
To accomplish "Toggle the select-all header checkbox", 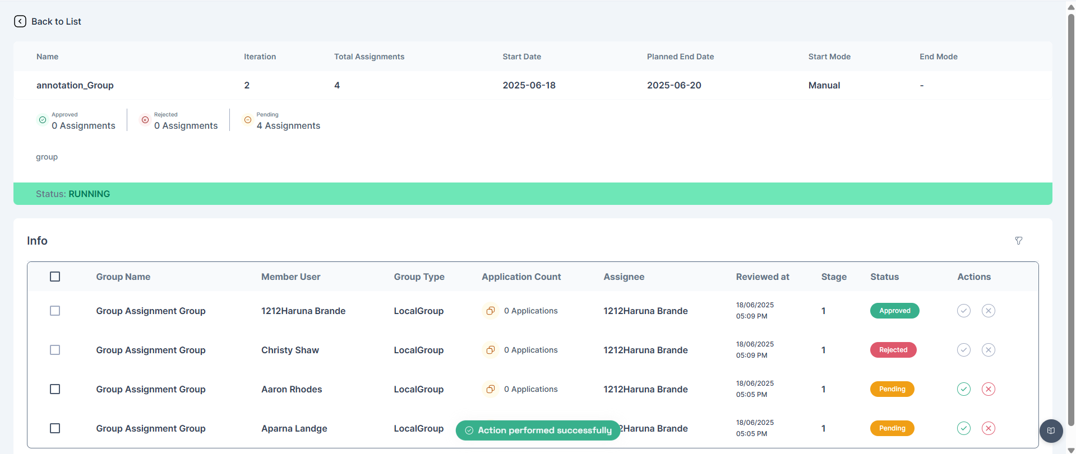I will pos(55,277).
